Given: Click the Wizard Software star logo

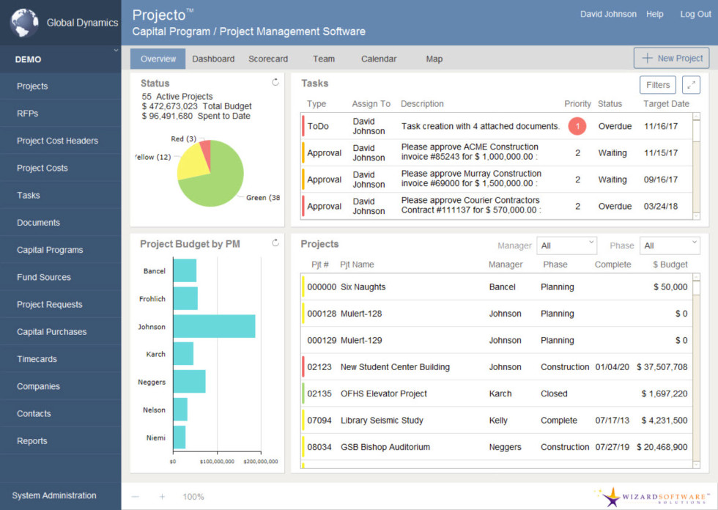Looking at the screenshot, I should click(612, 498).
